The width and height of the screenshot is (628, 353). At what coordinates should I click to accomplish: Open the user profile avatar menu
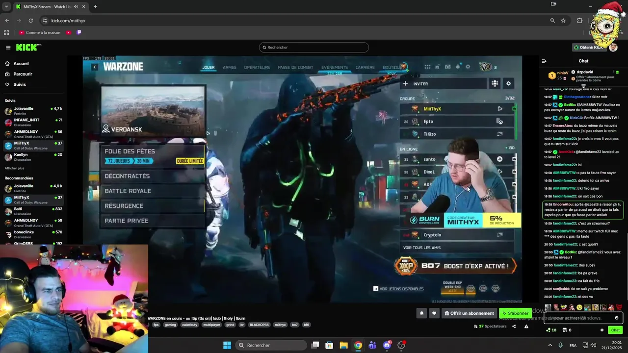(613, 48)
